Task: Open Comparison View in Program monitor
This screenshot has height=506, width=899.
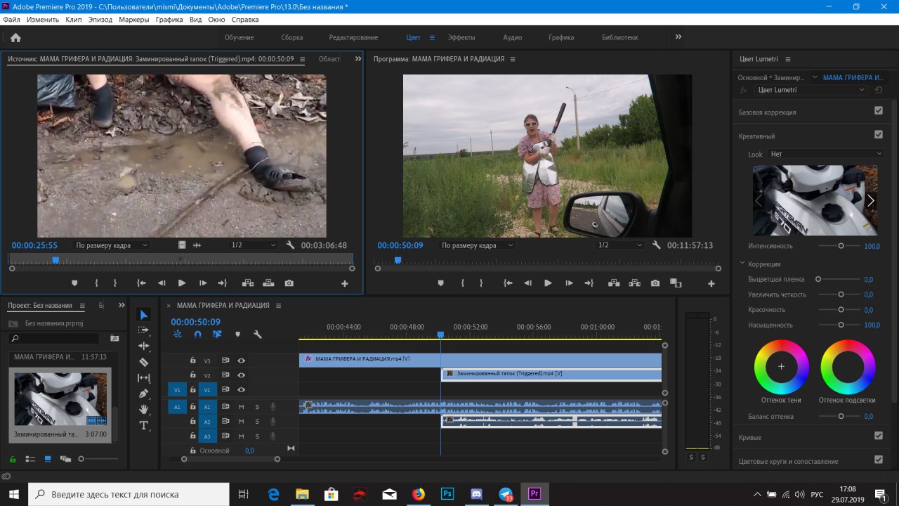Action: click(x=676, y=283)
